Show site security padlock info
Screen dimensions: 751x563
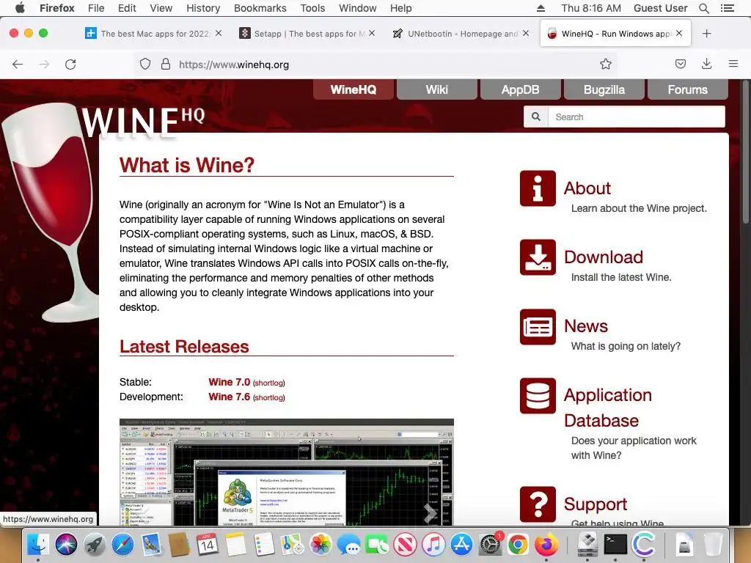click(x=166, y=65)
